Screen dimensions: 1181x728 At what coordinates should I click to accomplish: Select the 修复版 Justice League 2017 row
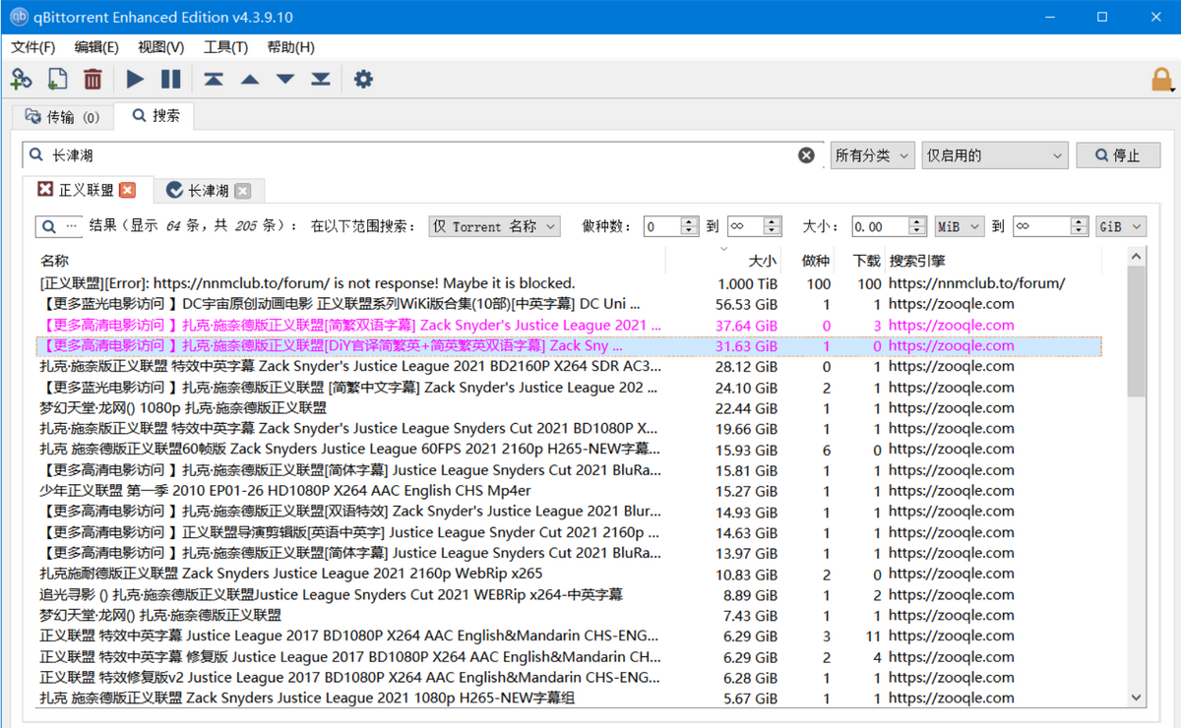pos(569,656)
